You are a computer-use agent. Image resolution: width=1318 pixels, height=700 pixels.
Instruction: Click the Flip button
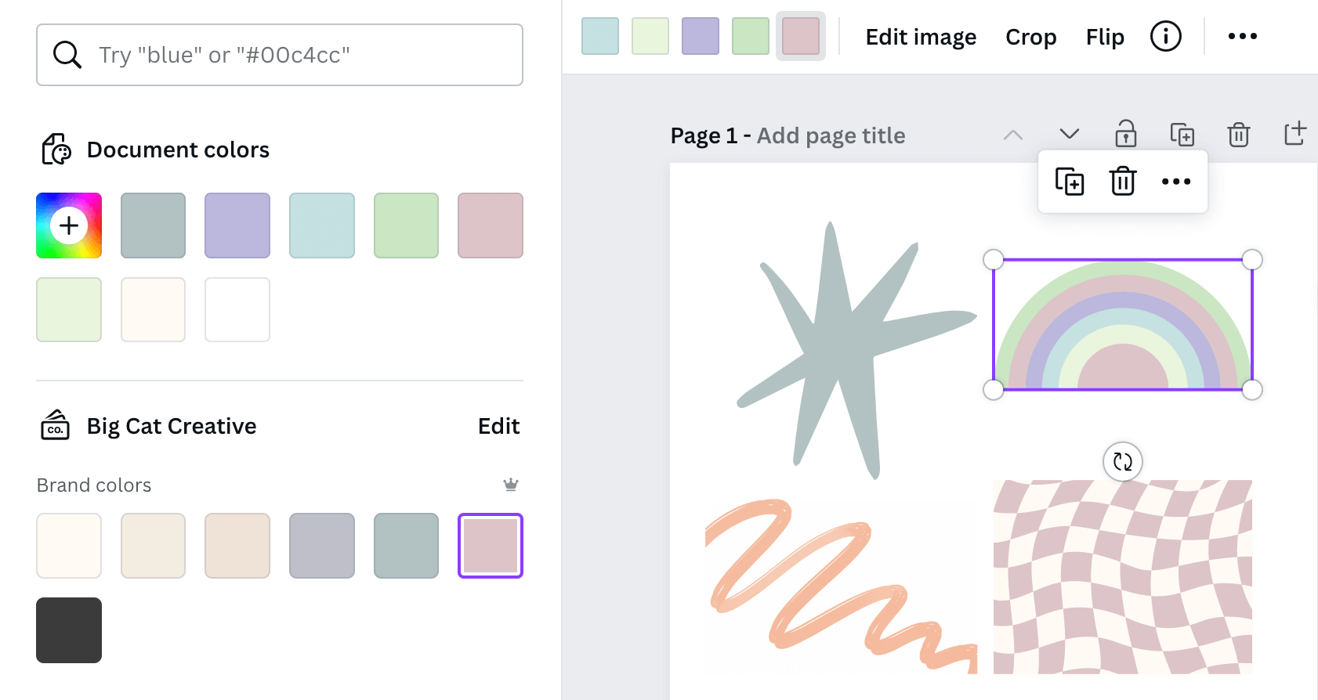point(1105,37)
